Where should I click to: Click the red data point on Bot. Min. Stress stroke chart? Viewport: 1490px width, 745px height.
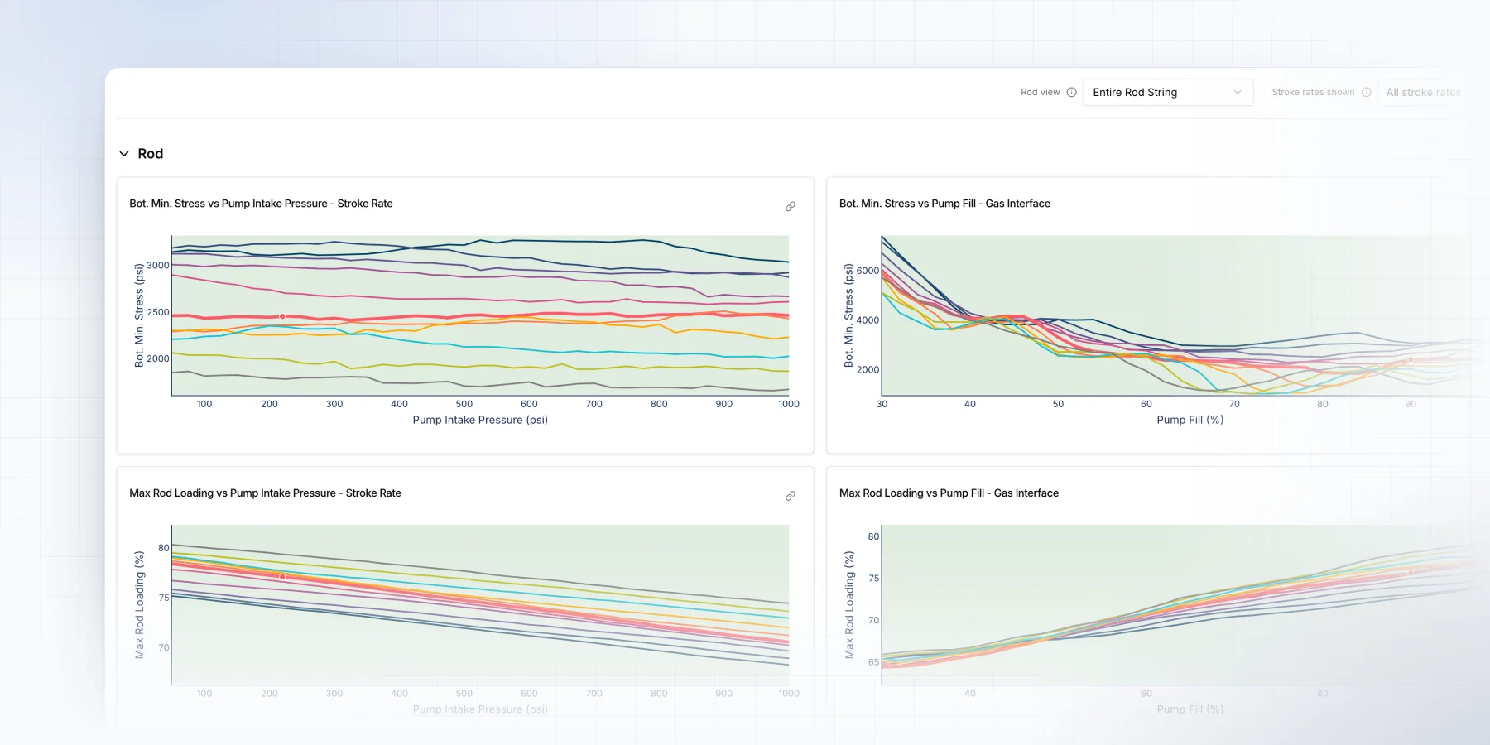(x=282, y=316)
